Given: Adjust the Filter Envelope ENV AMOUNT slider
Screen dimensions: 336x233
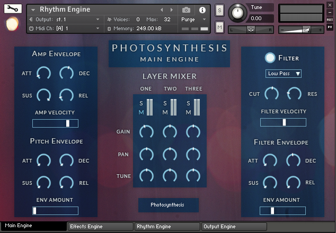Looking at the screenshot, I should pos(282,211).
